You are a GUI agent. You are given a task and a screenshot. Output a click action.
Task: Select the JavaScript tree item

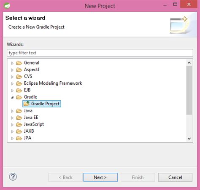[34, 124]
